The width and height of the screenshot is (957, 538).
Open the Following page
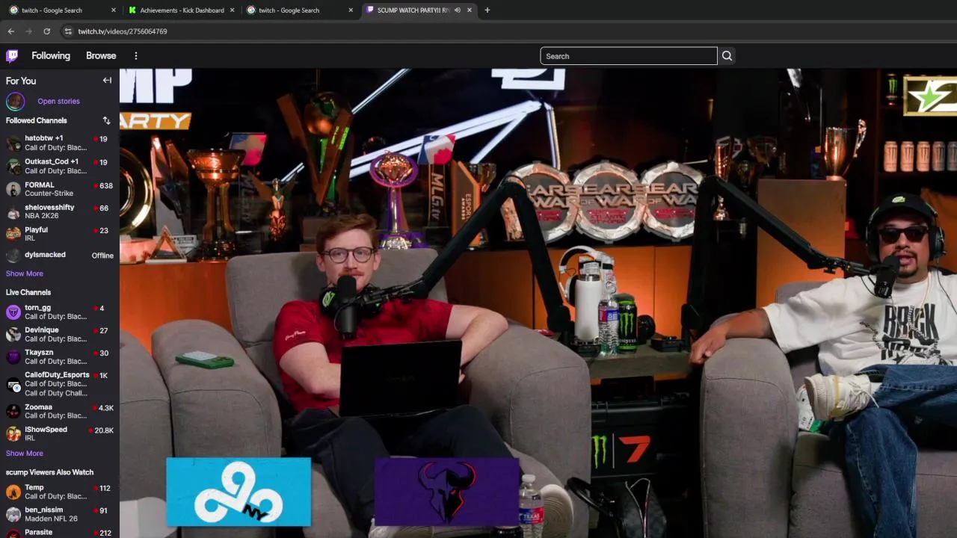pos(51,56)
